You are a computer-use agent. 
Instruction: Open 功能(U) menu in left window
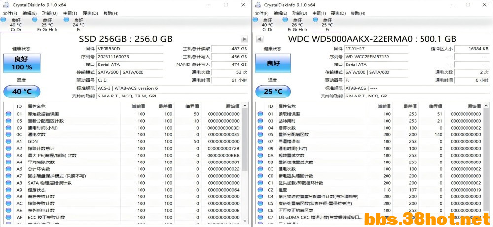pyautogui.click(x=50, y=13)
